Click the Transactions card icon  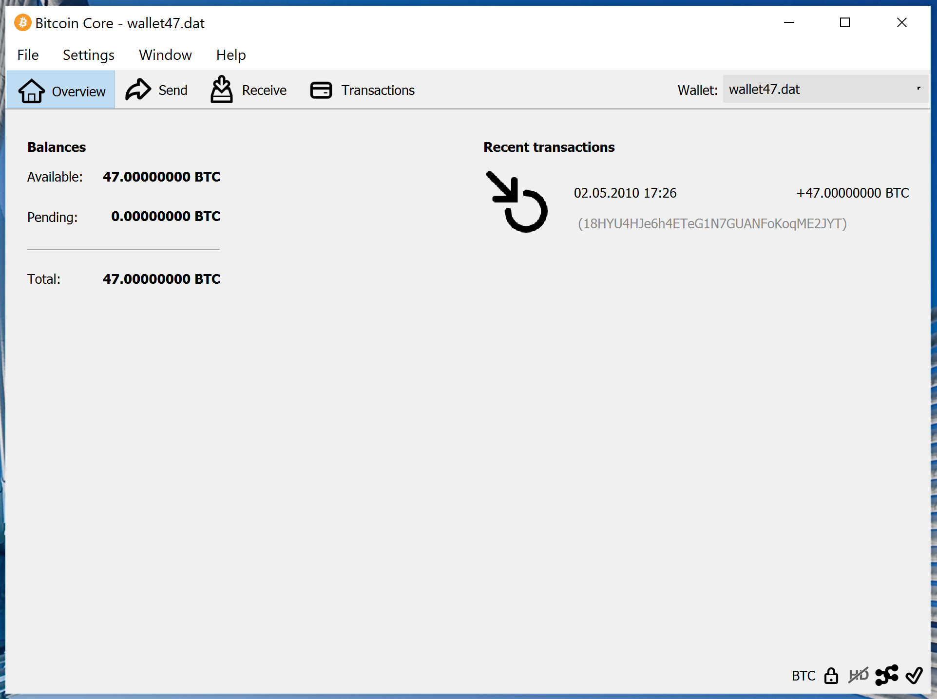pos(321,90)
